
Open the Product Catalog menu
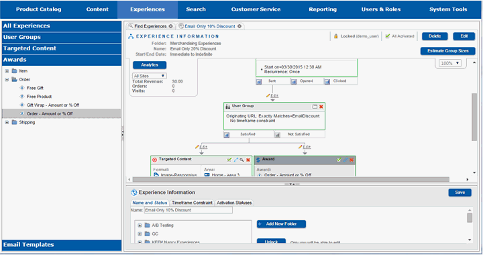tap(38, 9)
